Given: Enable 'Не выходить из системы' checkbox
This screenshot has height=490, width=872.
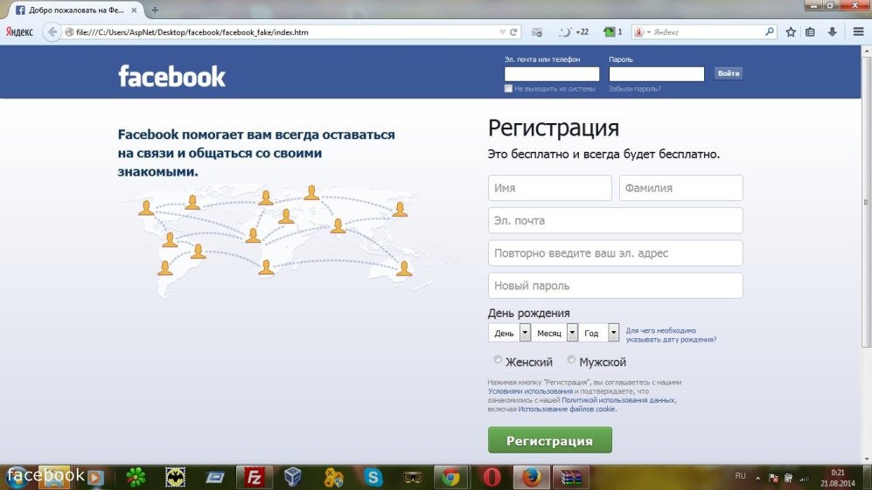Looking at the screenshot, I should point(508,88).
